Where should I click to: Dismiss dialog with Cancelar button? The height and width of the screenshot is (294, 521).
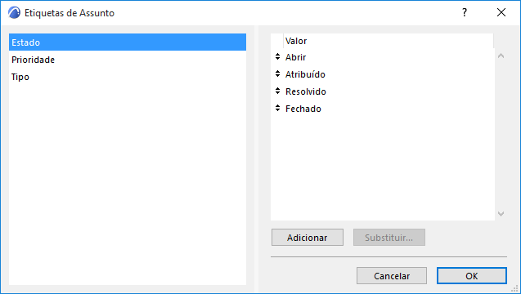tap(392, 276)
